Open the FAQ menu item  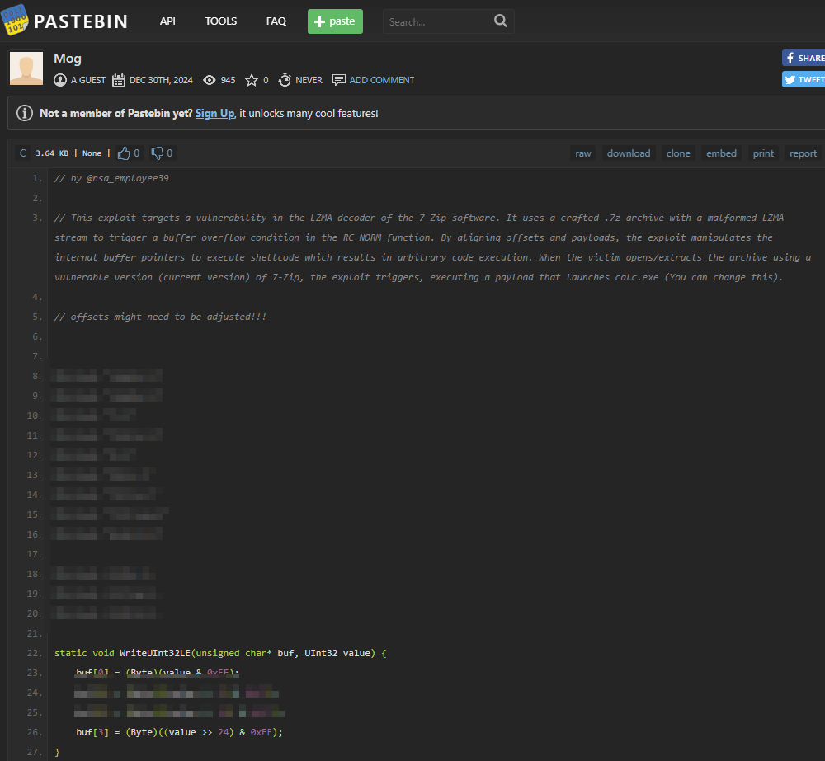(x=276, y=21)
